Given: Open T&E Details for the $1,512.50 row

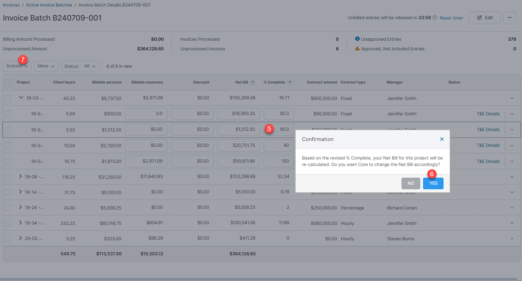Looking at the screenshot, I should (488, 130).
